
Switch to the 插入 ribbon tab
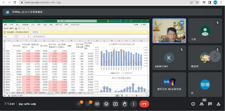18,24
